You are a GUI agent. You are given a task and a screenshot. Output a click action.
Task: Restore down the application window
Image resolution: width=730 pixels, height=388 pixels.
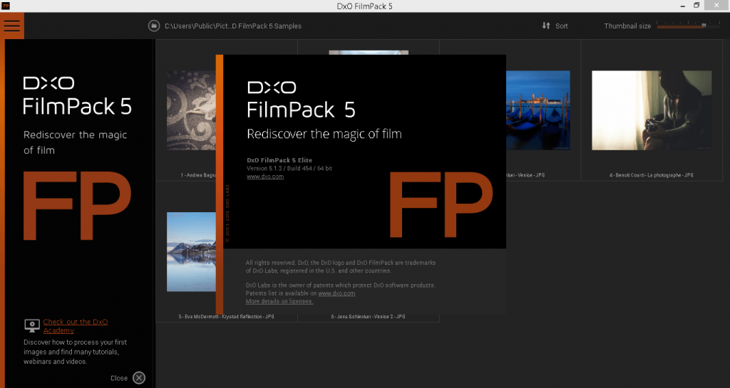click(696, 6)
